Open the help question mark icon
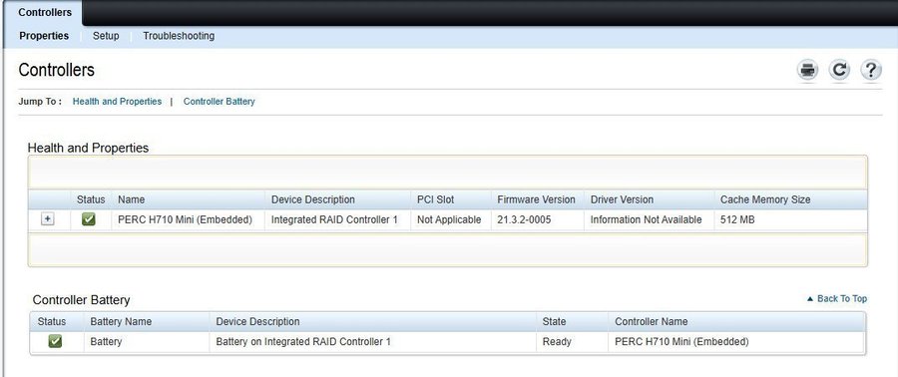This screenshot has height=377, width=898. click(x=870, y=71)
